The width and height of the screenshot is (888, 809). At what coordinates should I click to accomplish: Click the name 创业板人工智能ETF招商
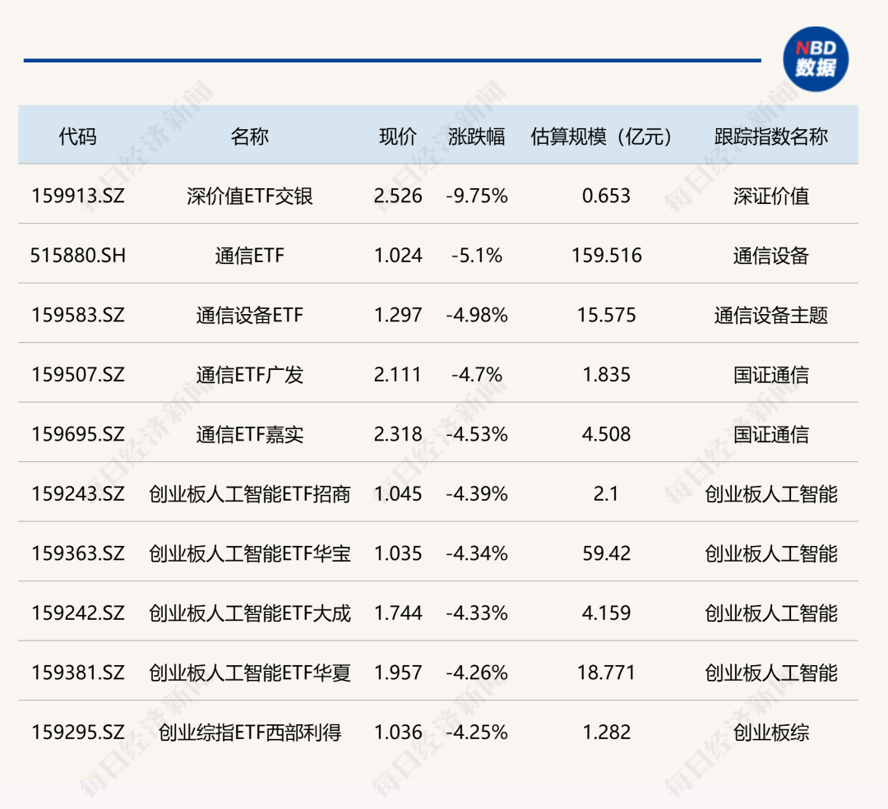[249, 493]
